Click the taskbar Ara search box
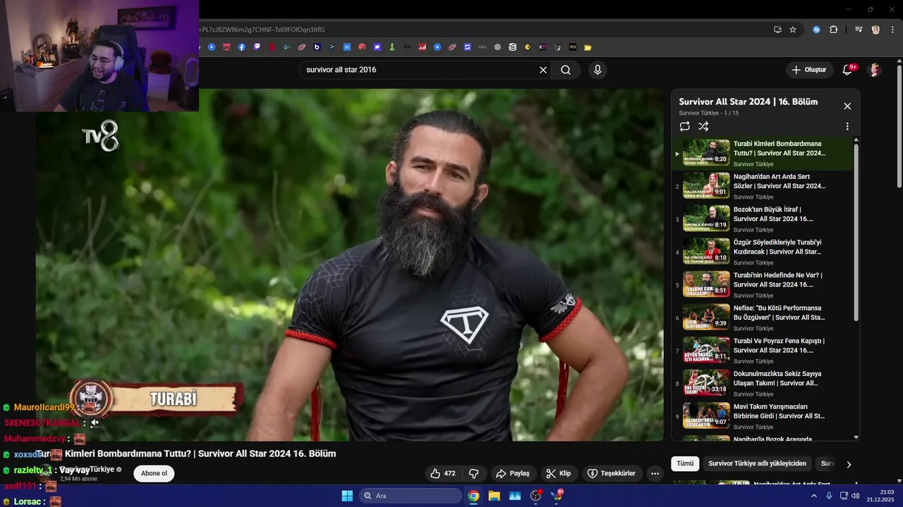The width and height of the screenshot is (903, 507). 412,496
